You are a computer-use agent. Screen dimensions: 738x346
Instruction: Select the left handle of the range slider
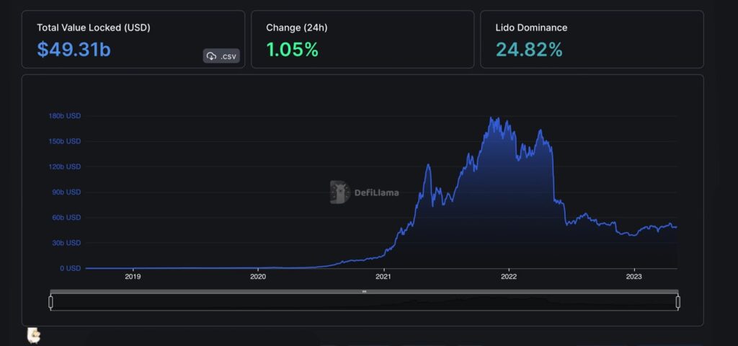click(x=50, y=301)
